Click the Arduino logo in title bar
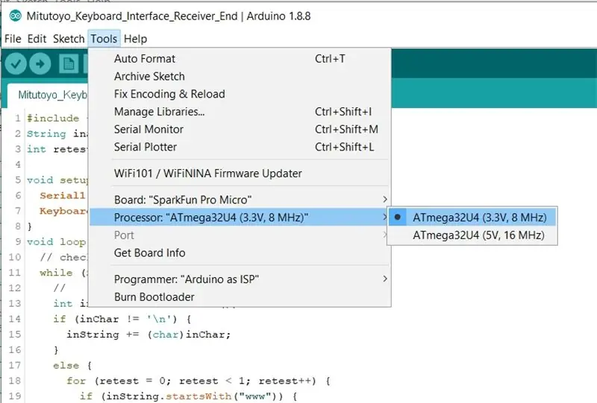The height and width of the screenshot is (403, 597). point(15,16)
